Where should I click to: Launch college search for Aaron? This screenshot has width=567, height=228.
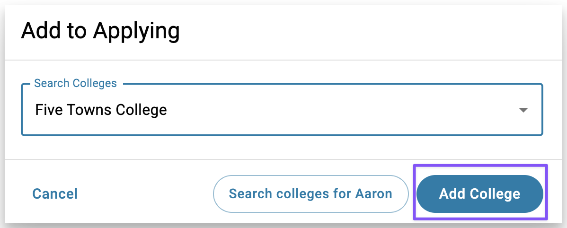pos(310,193)
